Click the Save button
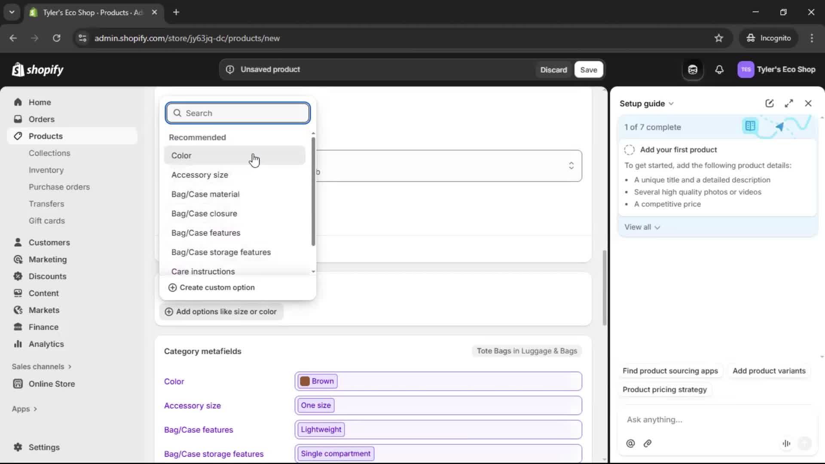 588,70
